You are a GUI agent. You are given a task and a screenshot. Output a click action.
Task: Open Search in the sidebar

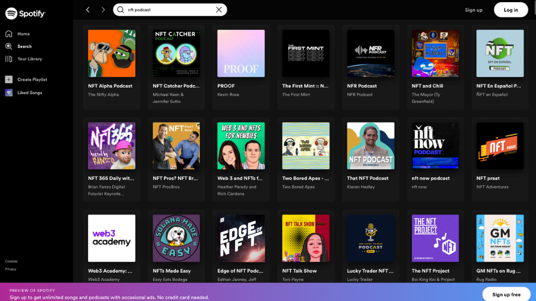(18, 46)
